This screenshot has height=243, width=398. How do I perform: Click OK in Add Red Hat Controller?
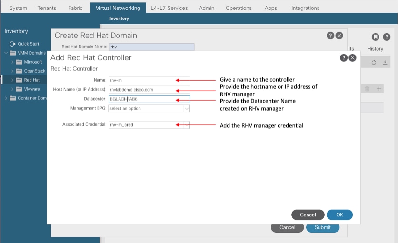click(x=339, y=215)
